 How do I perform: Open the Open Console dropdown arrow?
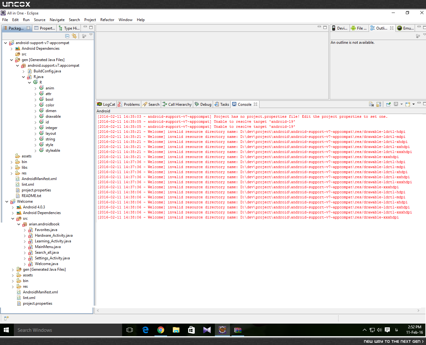[413, 104]
